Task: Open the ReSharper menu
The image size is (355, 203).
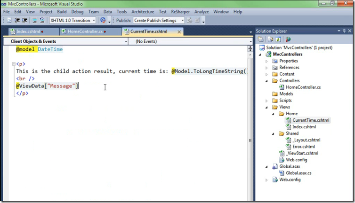Action: [180, 12]
